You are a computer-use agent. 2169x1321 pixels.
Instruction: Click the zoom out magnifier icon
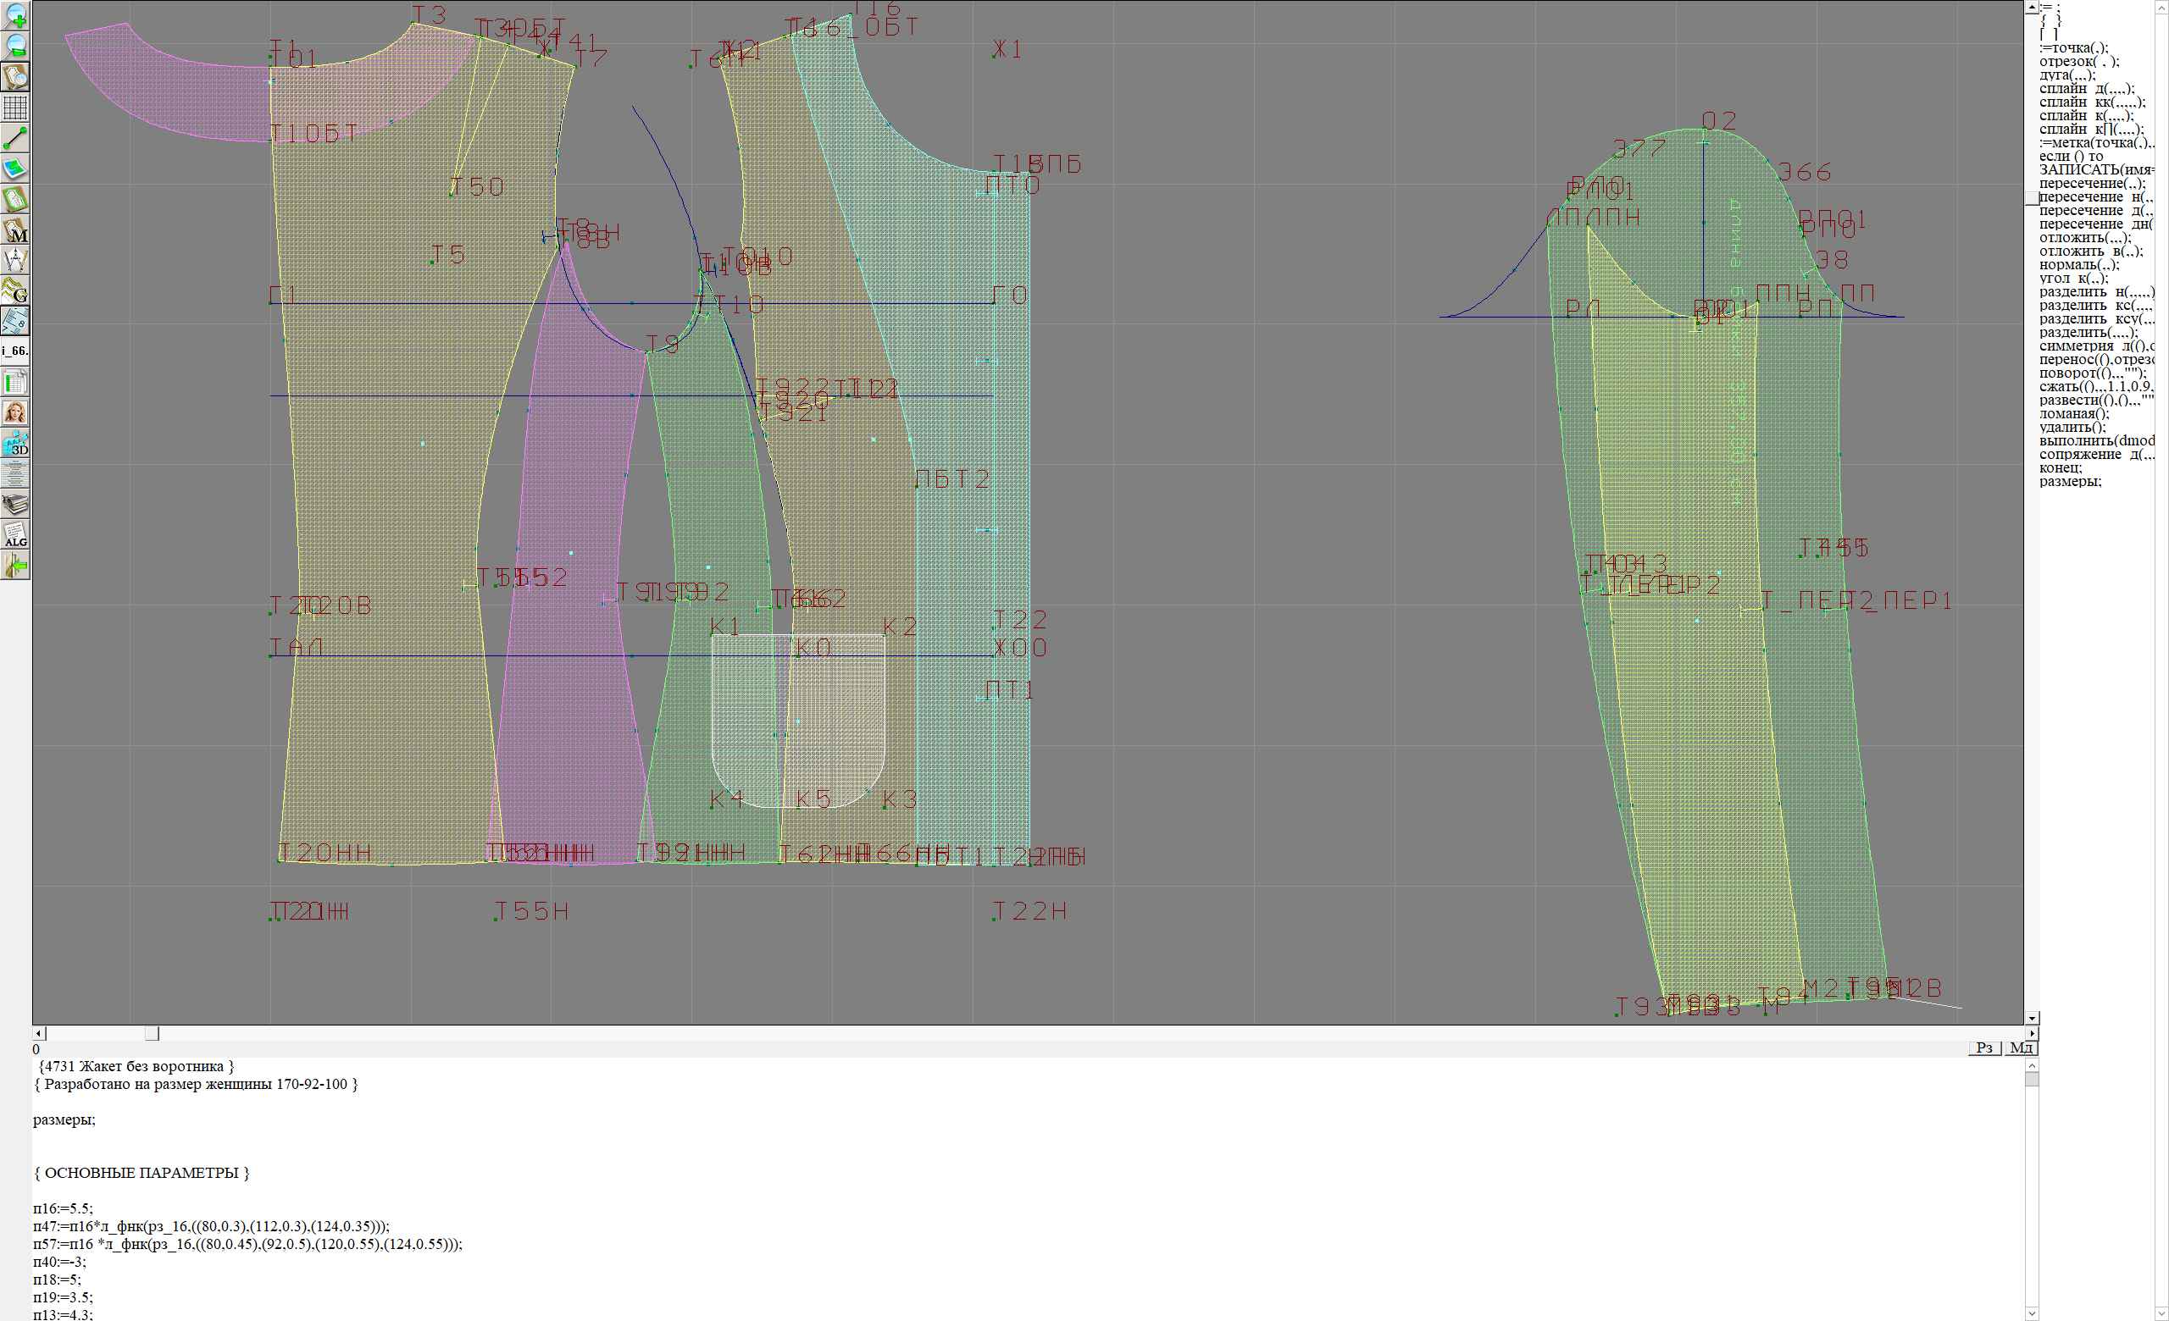click(15, 46)
